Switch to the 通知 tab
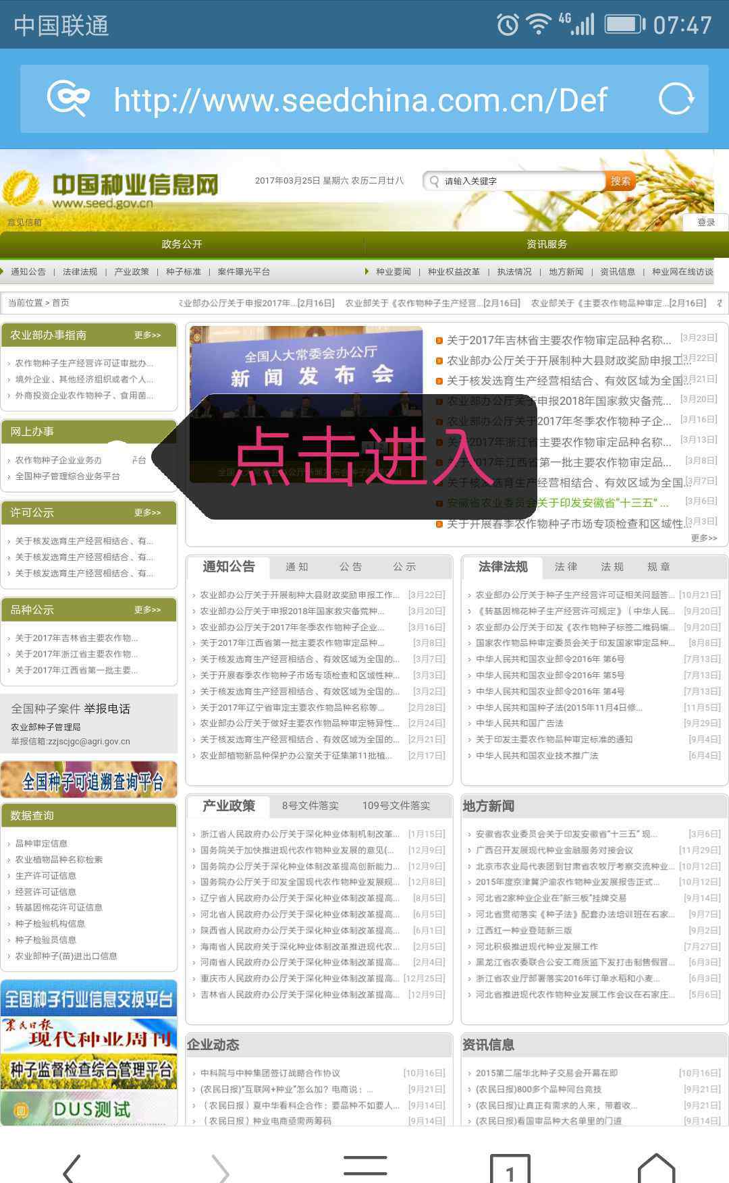729x1183 pixels. [x=297, y=567]
